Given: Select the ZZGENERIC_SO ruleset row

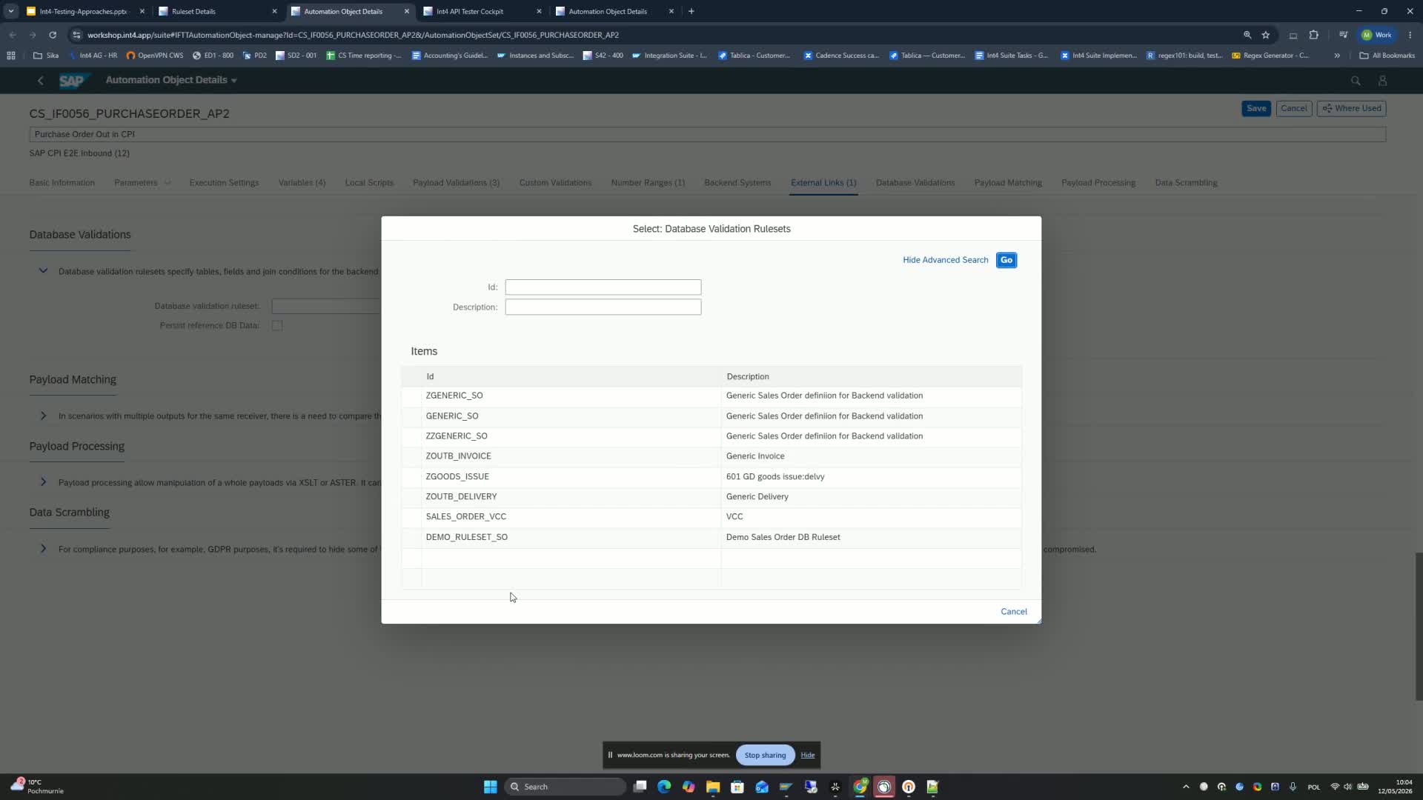Looking at the screenshot, I should click(711, 436).
